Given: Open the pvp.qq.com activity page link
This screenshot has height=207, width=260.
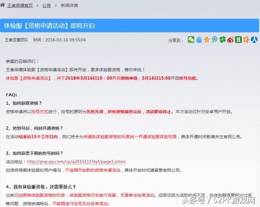Looking at the screenshot, I should tap(76, 162).
